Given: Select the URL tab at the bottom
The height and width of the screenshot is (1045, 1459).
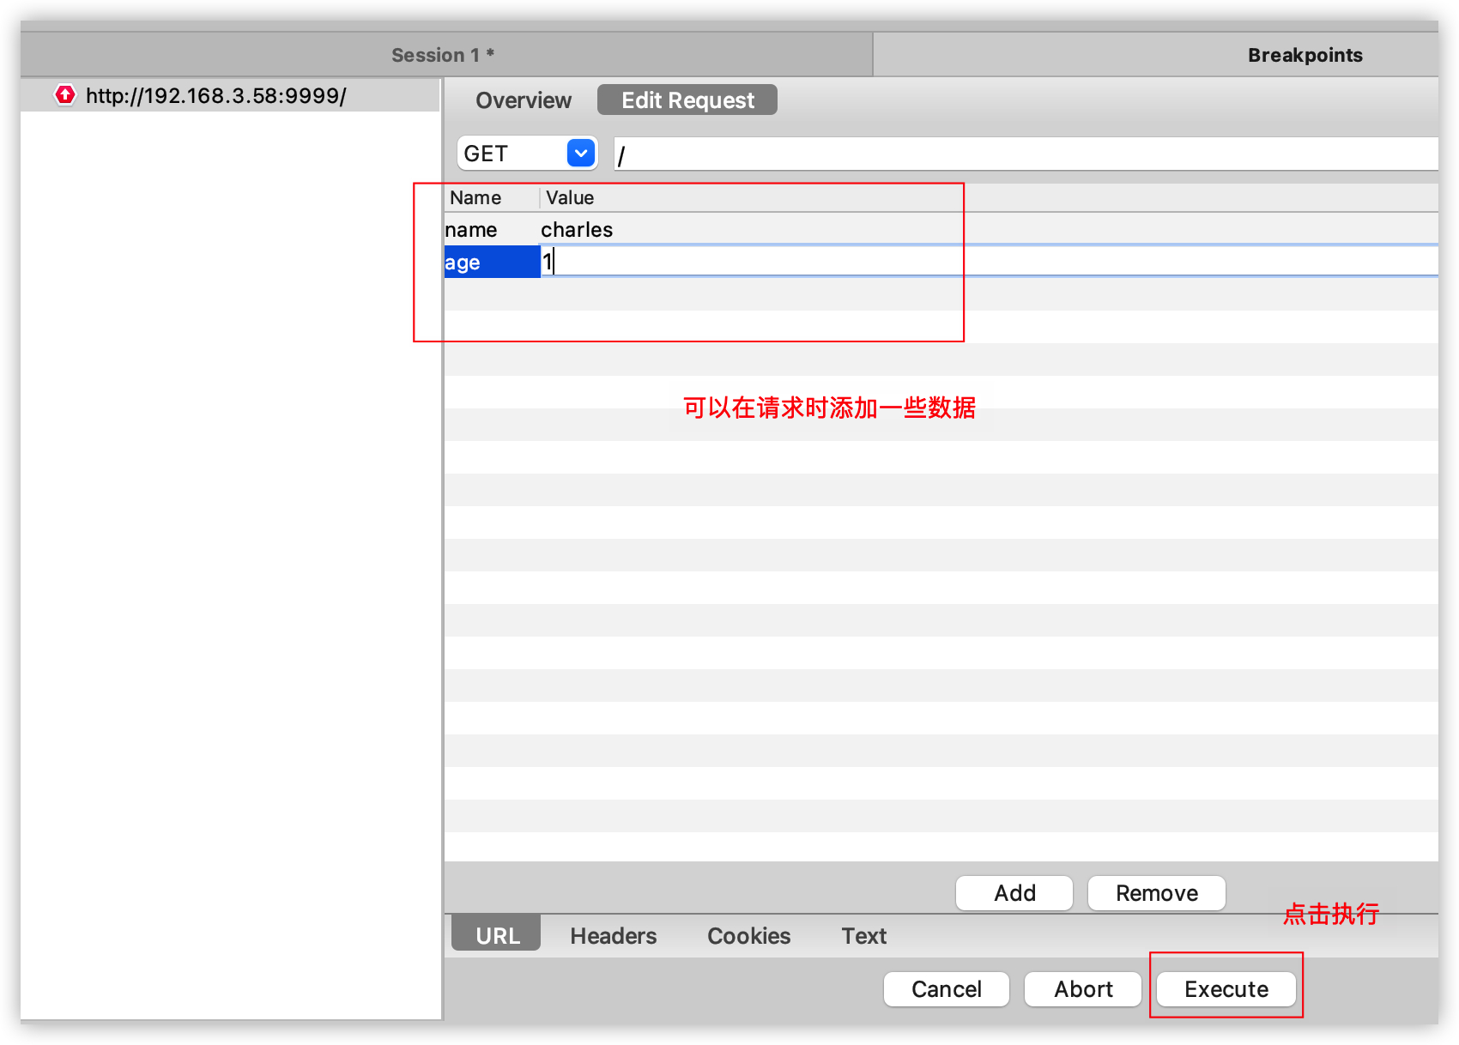Looking at the screenshot, I should tap(495, 935).
